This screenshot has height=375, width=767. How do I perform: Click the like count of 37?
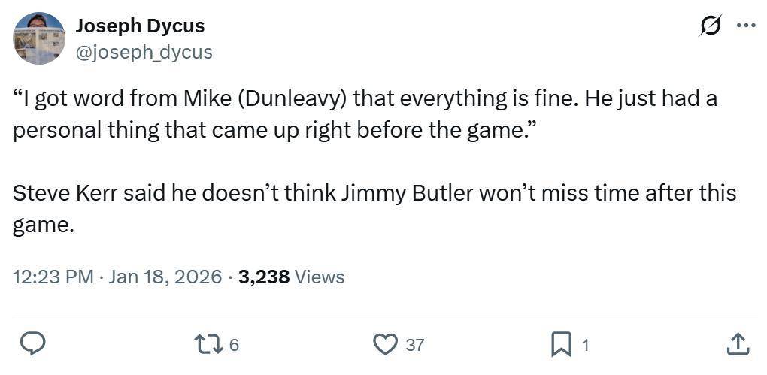415,345
